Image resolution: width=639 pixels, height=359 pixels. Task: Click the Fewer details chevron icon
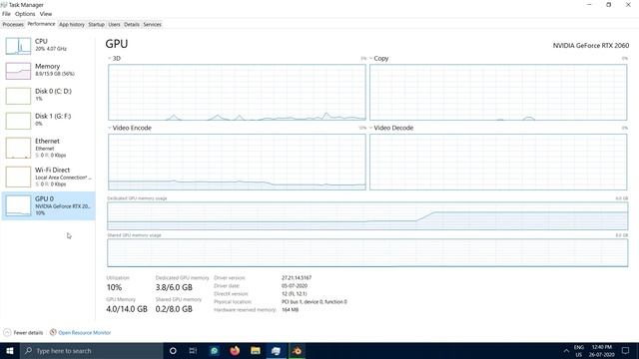pos(7,332)
